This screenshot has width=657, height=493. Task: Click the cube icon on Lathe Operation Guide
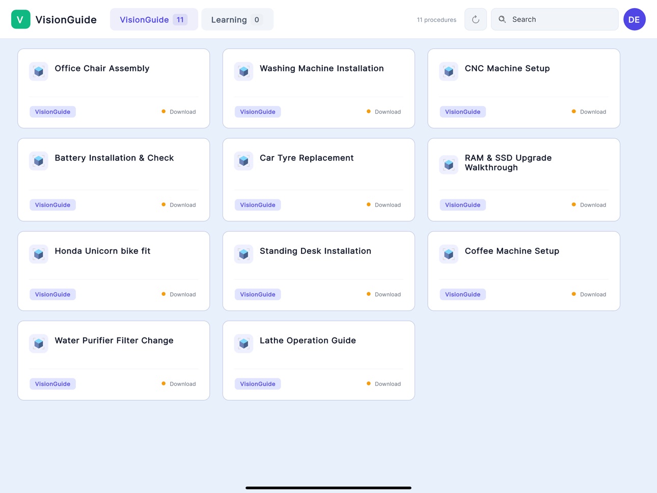point(243,344)
